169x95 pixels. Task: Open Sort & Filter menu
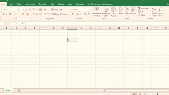click(x=154, y=12)
